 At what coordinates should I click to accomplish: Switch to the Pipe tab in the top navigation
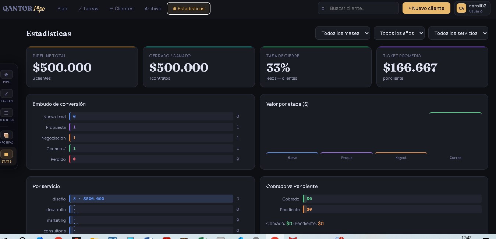pyautogui.click(x=62, y=8)
